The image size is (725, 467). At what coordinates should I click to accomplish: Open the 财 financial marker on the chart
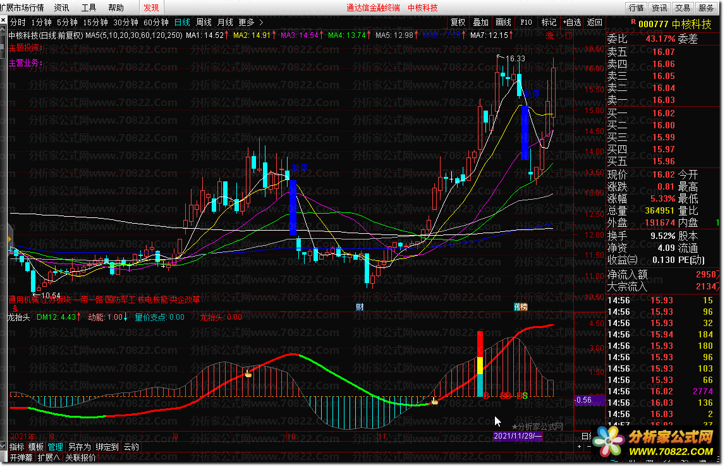click(x=360, y=307)
